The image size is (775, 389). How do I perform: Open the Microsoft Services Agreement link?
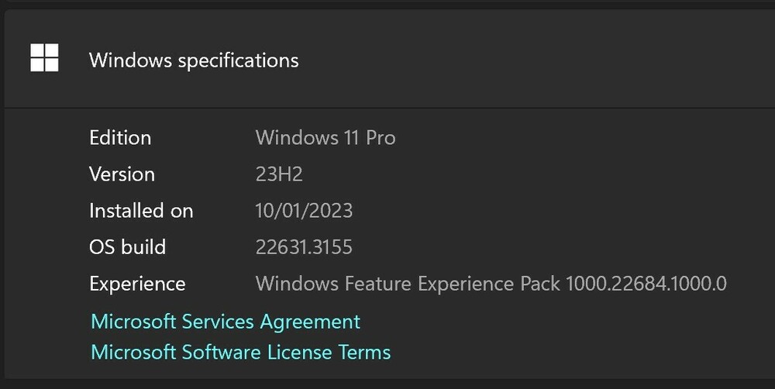pyautogui.click(x=226, y=321)
